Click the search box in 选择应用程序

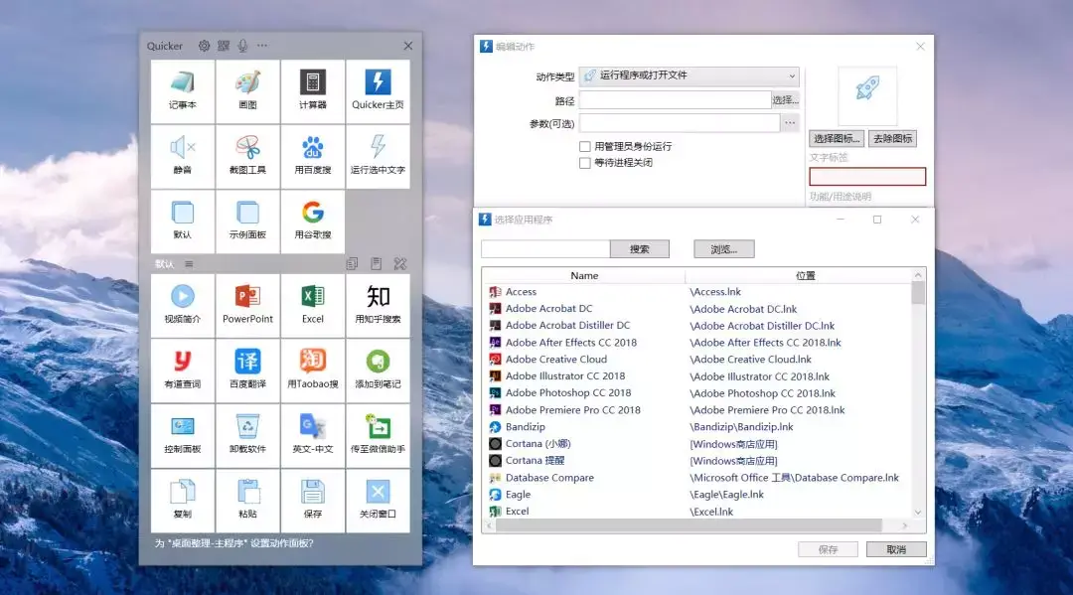(545, 249)
